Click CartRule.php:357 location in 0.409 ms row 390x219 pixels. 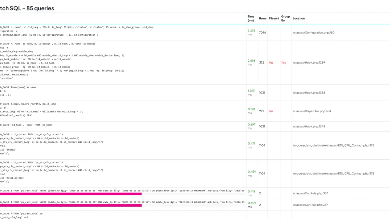[310, 205]
